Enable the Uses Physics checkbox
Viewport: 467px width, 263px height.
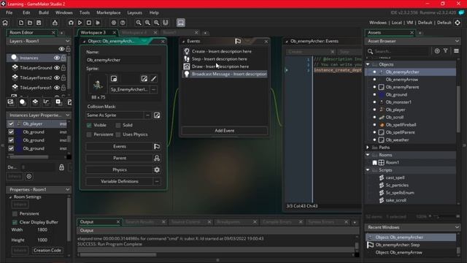point(118,134)
